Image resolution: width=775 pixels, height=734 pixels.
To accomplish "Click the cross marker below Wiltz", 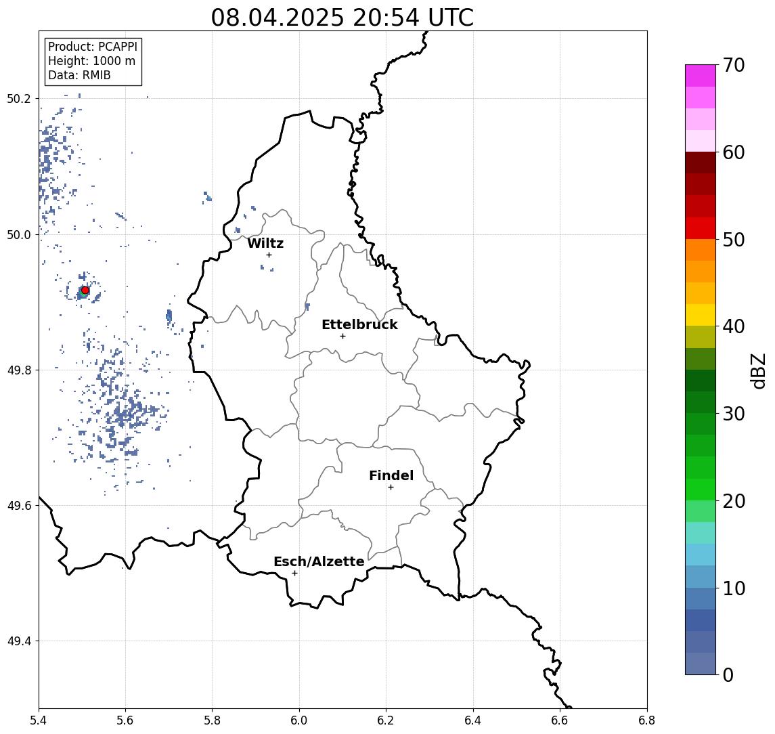I will [269, 255].
